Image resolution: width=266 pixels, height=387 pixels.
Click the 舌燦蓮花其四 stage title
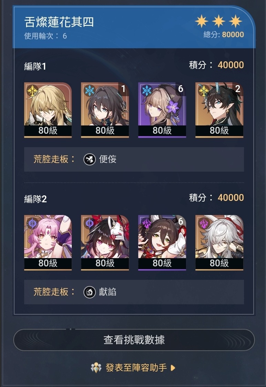pos(59,22)
